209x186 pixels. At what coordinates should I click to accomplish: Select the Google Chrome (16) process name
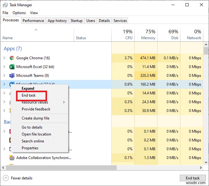33,58
